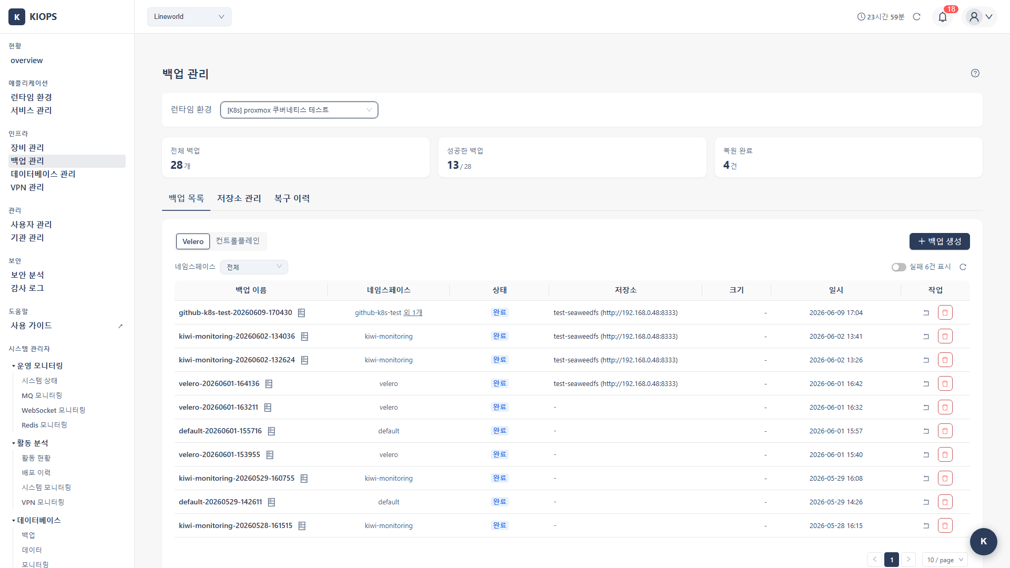Switch to the 복구 이력 tab
This screenshot has width=1010, height=568.
292,199
